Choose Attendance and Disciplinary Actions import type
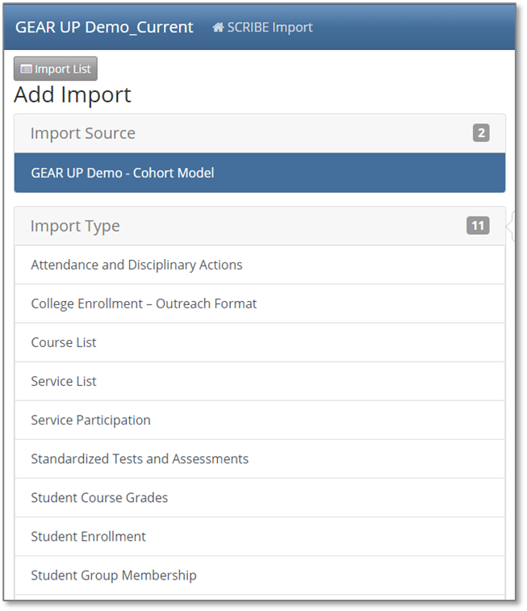Viewport: 527px width, 611px height. [x=136, y=265]
